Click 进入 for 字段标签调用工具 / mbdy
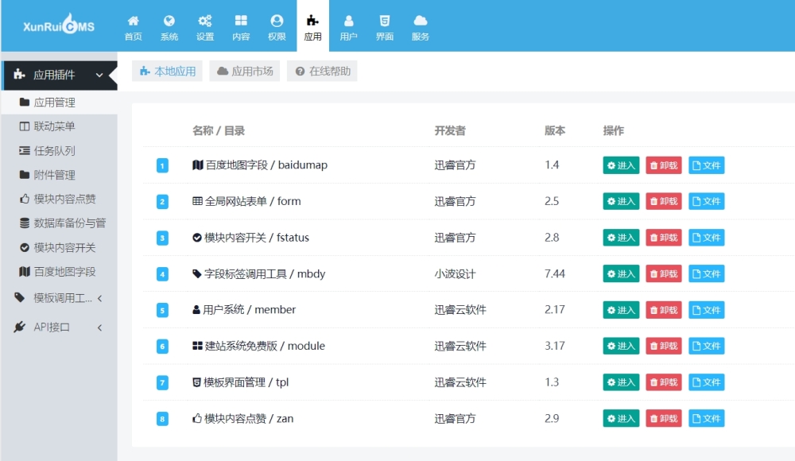Screen dimensions: 795x461 pyautogui.click(x=621, y=274)
